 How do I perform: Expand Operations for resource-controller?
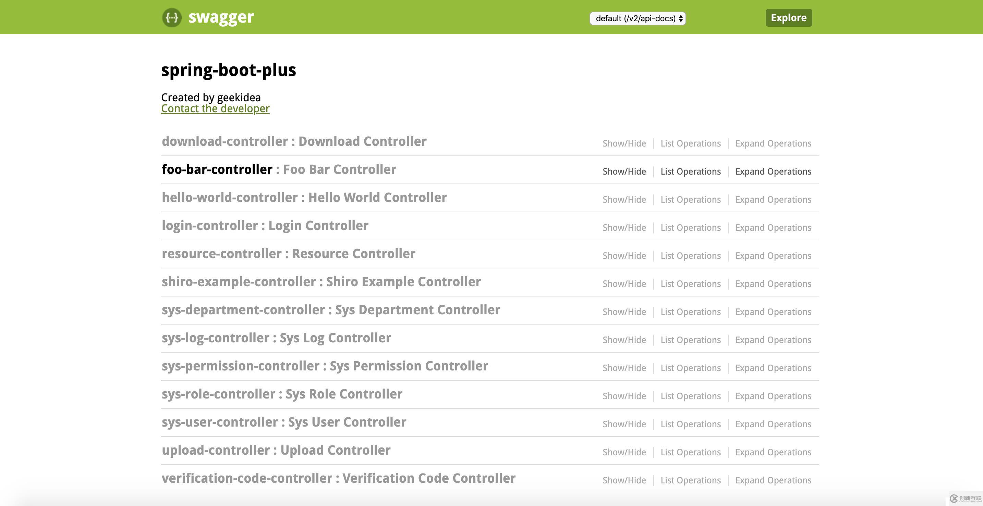773,256
